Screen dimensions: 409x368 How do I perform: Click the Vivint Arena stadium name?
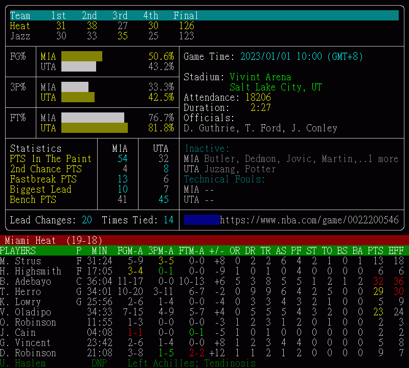(260, 77)
